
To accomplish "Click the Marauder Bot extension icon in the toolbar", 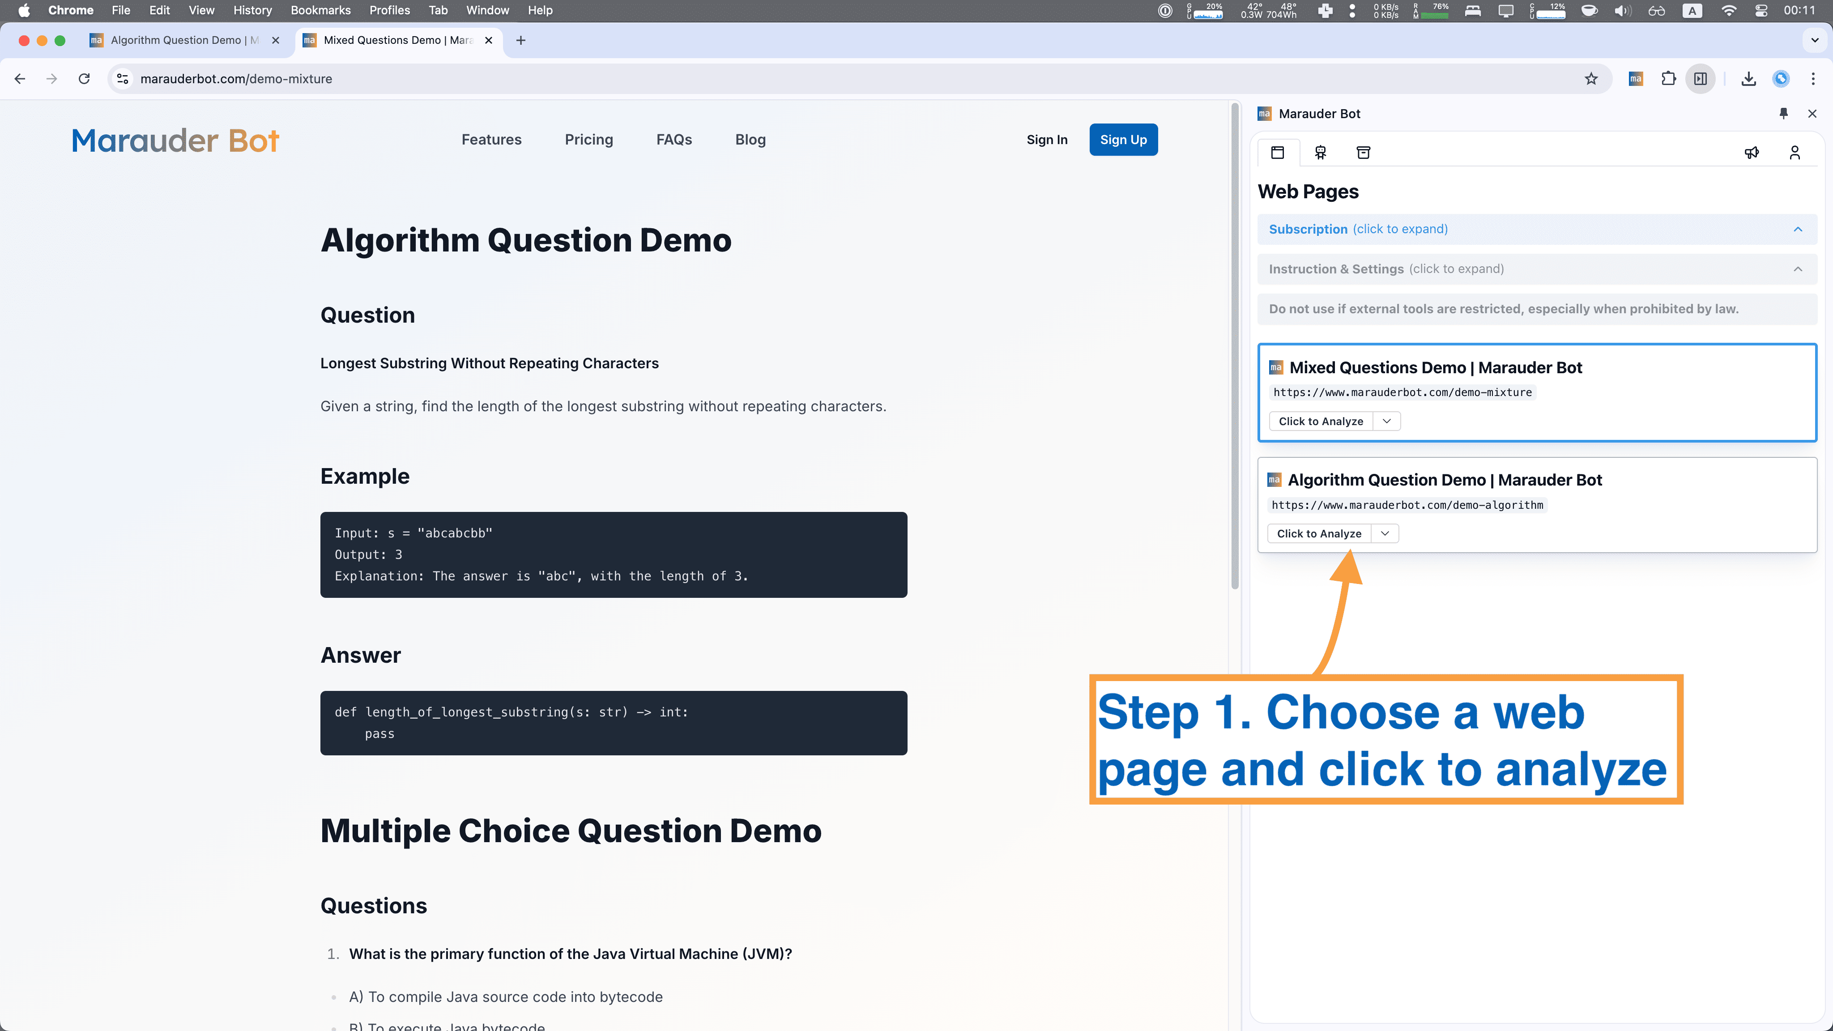I will 1635,78.
